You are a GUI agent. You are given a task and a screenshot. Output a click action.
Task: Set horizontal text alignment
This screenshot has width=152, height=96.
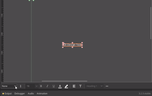(74, 86)
